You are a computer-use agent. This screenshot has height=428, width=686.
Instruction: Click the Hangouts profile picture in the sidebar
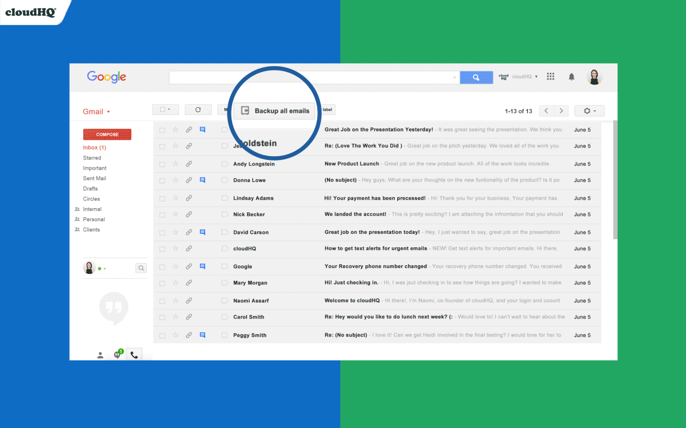pyautogui.click(x=89, y=267)
